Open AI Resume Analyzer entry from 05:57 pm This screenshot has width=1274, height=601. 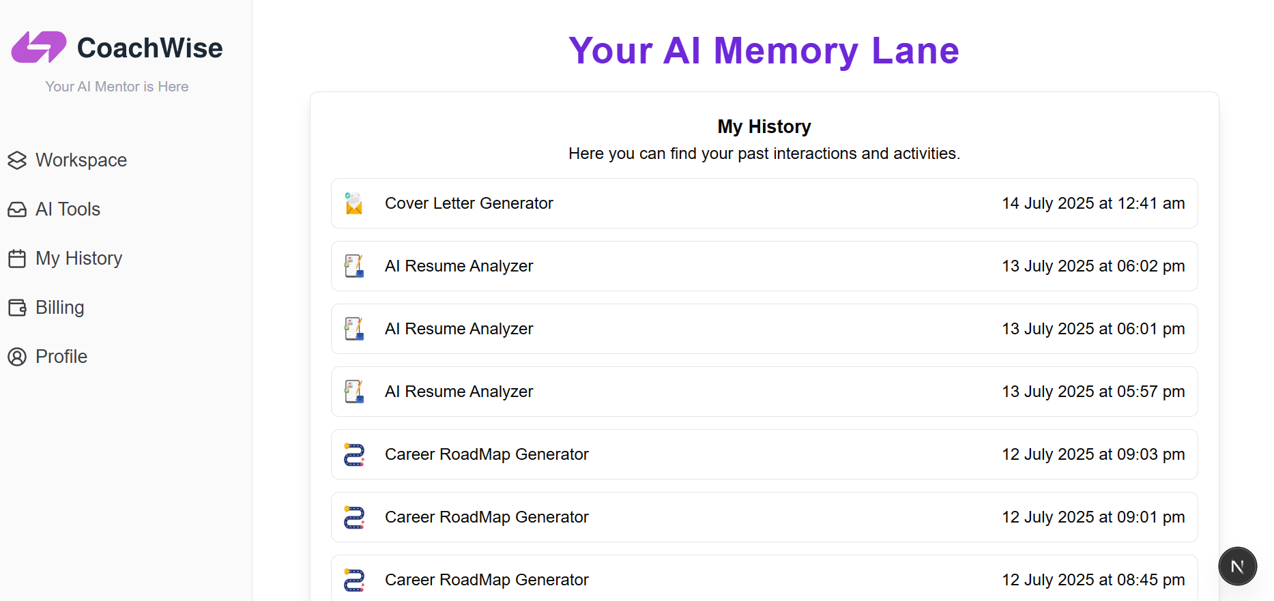(764, 392)
